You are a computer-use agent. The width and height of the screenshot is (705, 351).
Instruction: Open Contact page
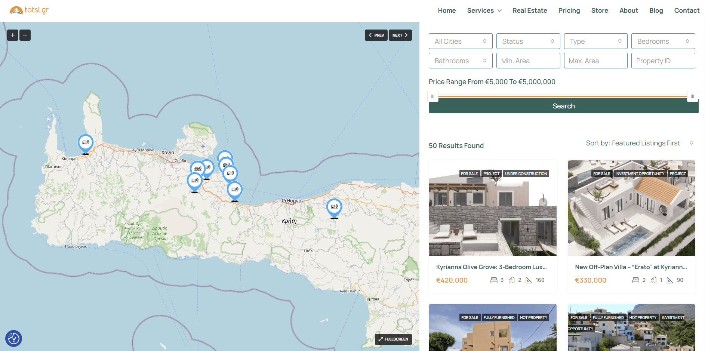(687, 10)
